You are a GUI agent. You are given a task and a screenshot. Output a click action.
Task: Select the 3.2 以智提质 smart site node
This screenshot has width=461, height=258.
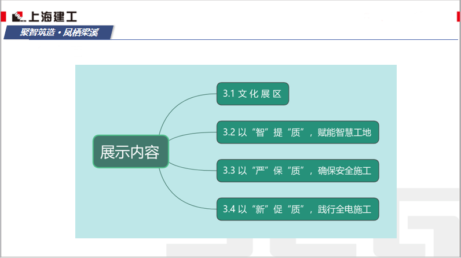pos(297,132)
